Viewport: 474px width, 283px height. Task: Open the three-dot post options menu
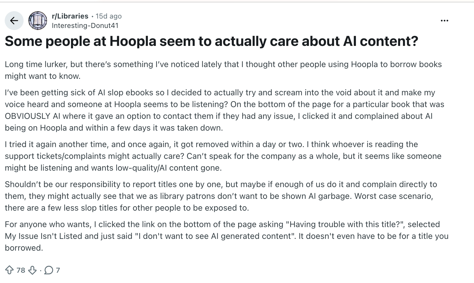445,20
